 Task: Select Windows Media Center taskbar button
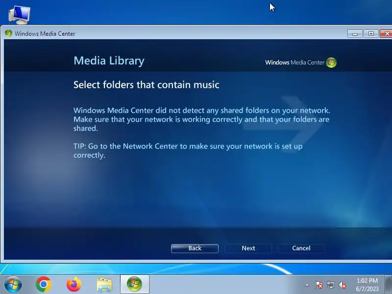[134, 284]
